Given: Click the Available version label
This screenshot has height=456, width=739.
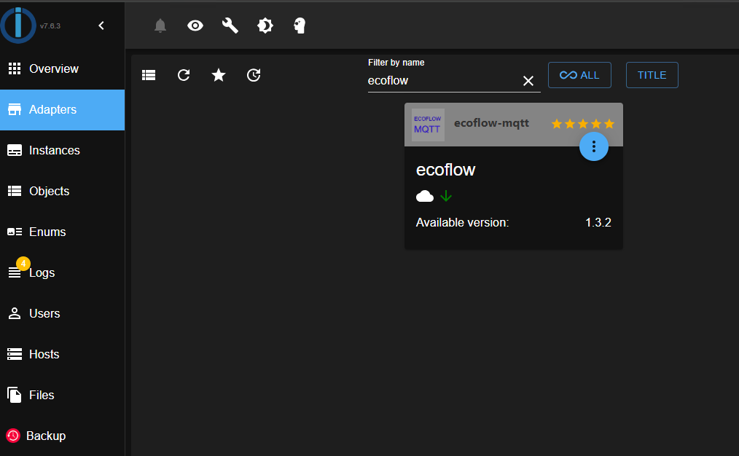Looking at the screenshot, I should [x=462, y=222].
